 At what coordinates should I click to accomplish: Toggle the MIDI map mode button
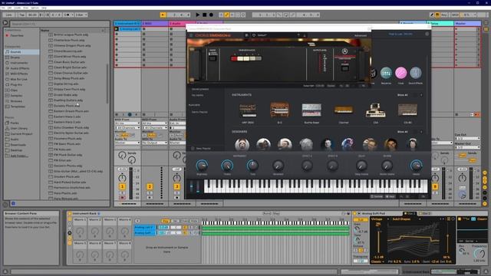point(455,15)
